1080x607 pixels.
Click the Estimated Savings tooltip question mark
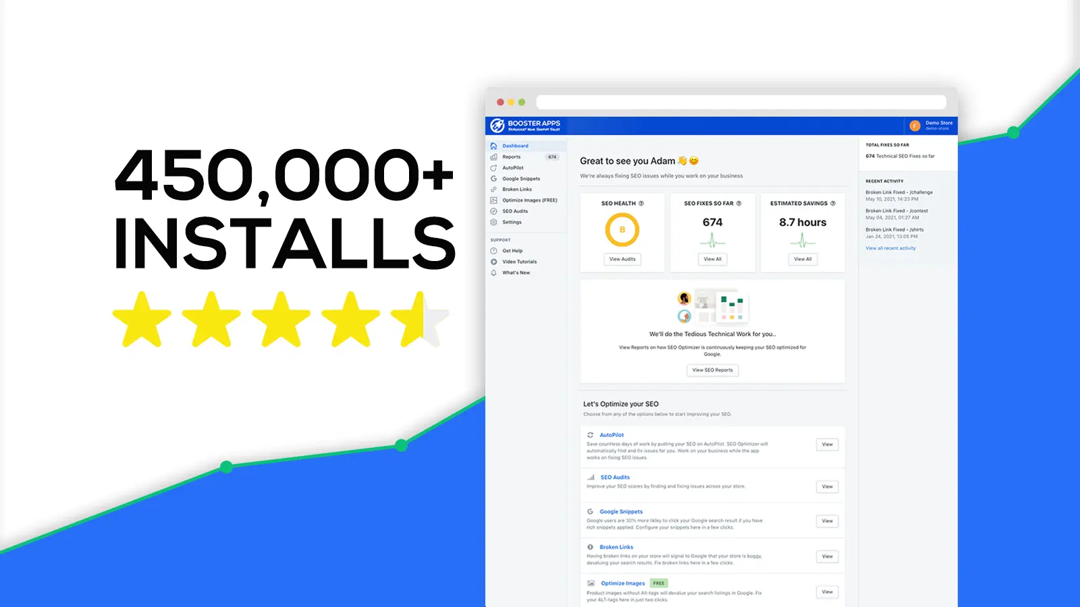[832, 203]
